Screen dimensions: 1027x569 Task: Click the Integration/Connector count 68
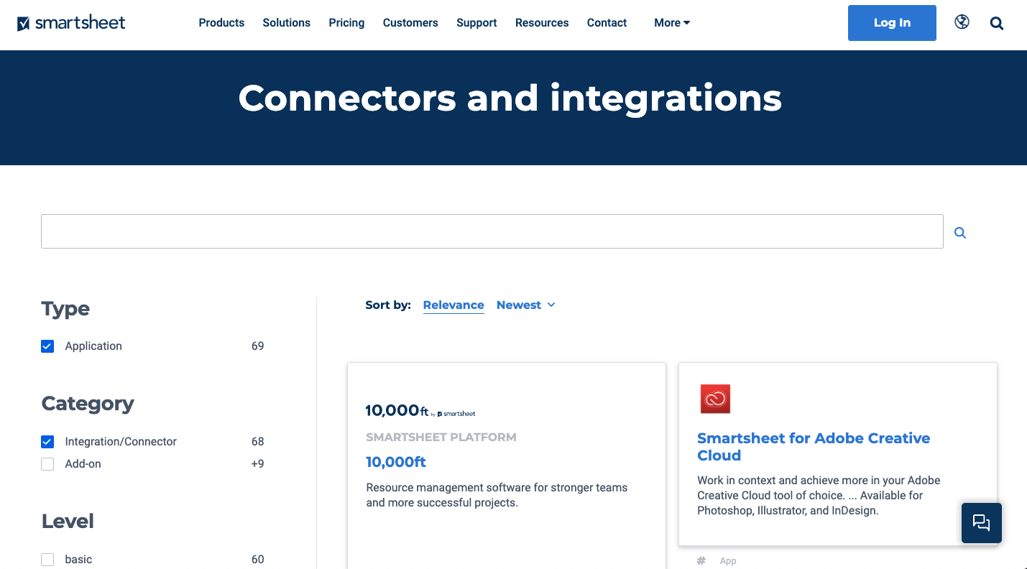tap(257, 442)
